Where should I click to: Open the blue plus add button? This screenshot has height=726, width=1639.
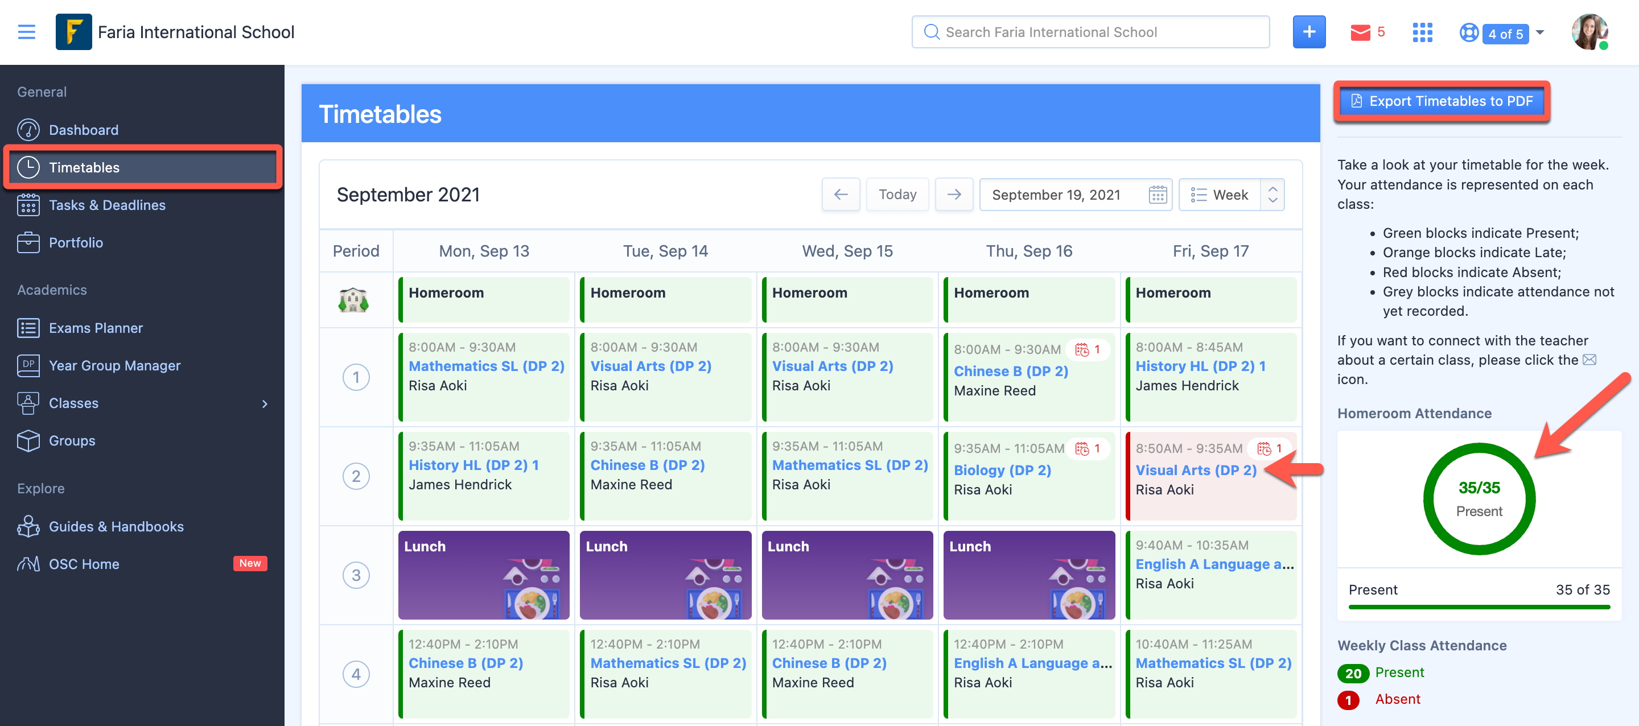[1308, 32]
